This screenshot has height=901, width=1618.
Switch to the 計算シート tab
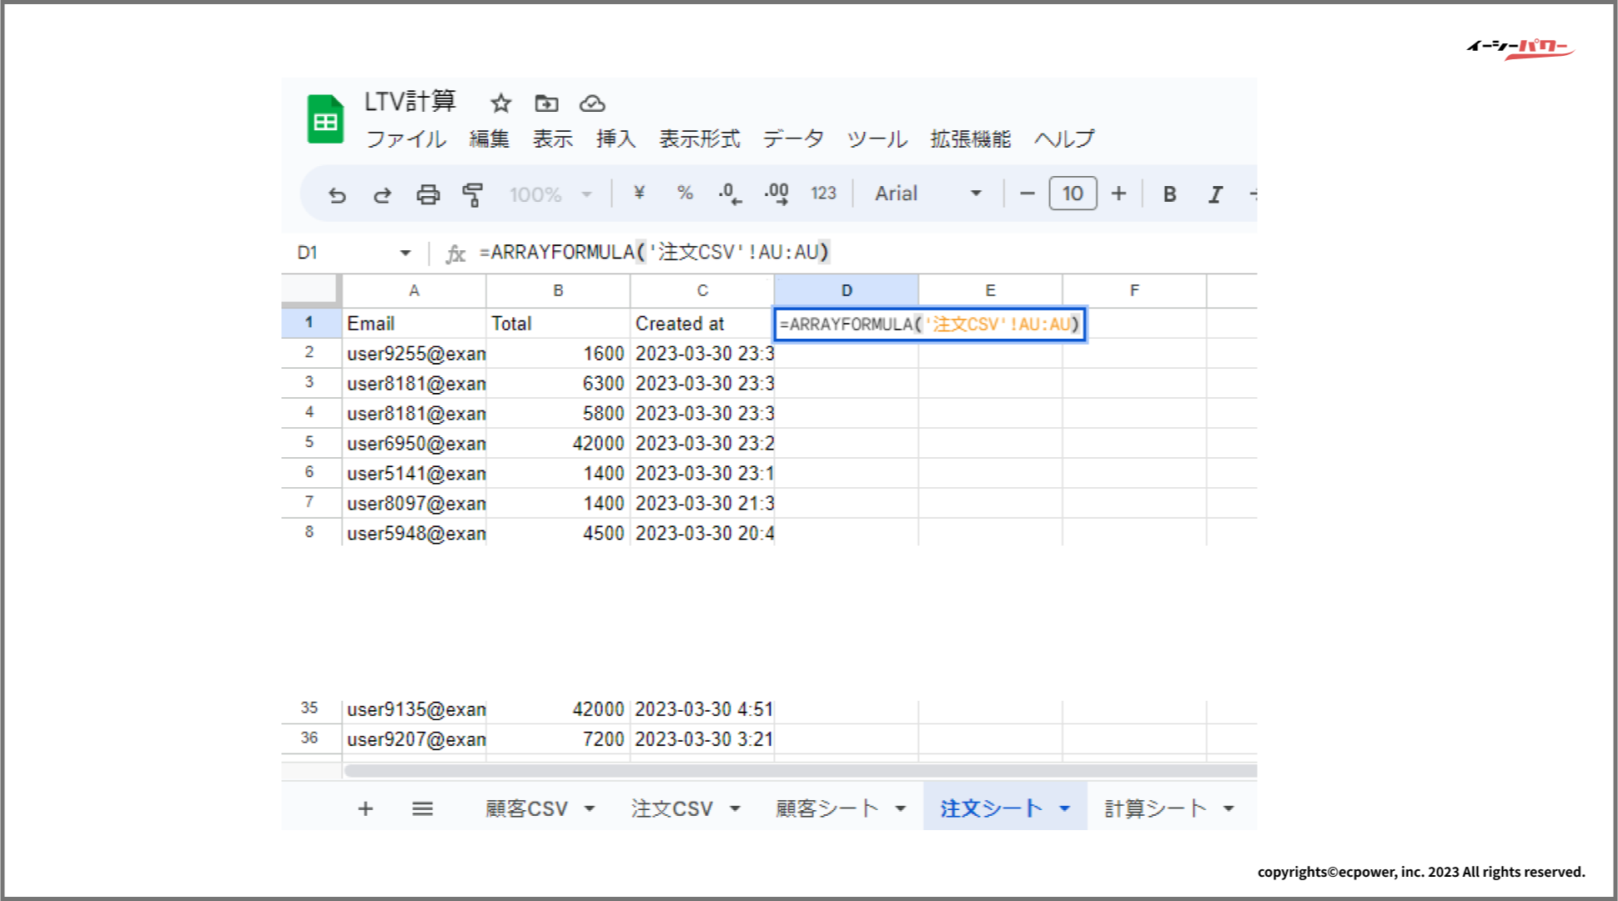tap(1155, 808)
